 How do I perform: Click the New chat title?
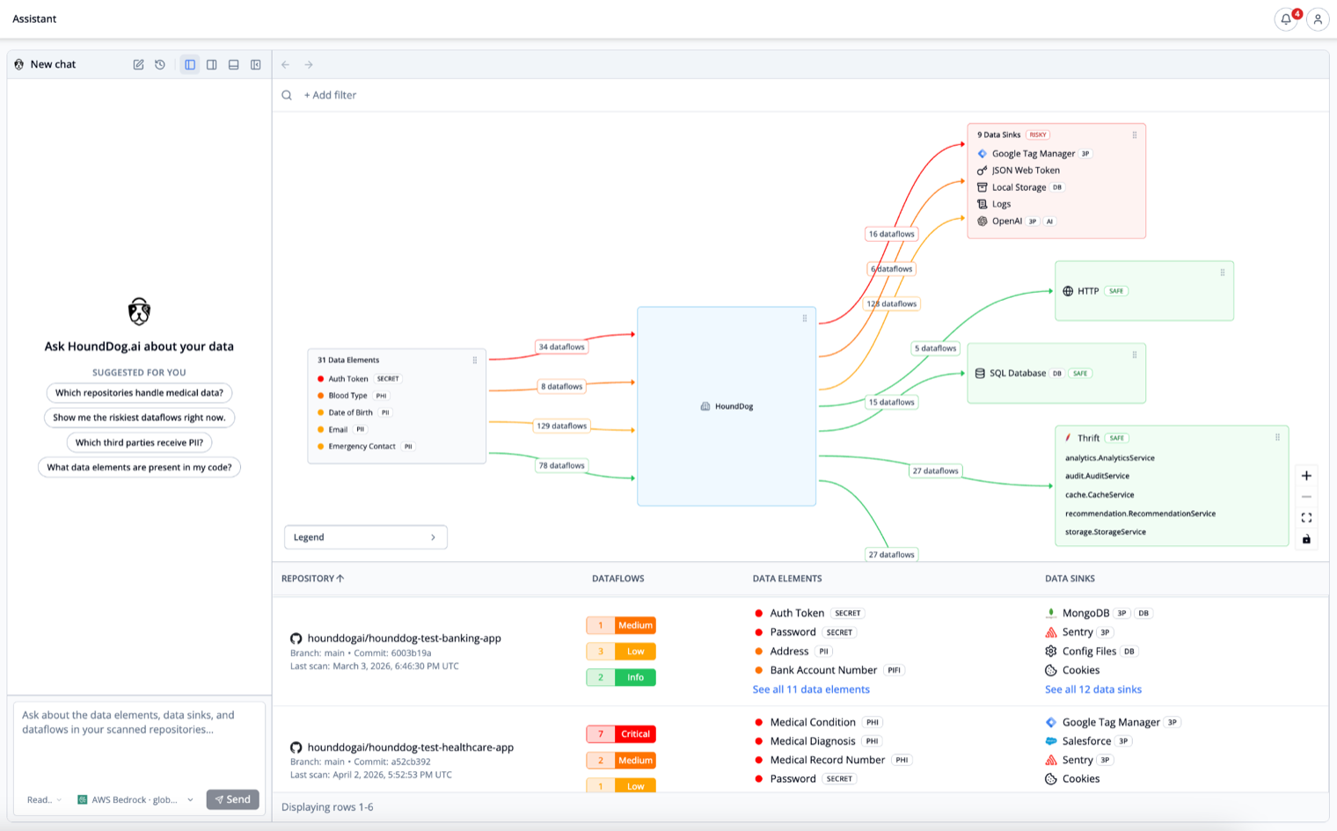[x=53, y=64]
